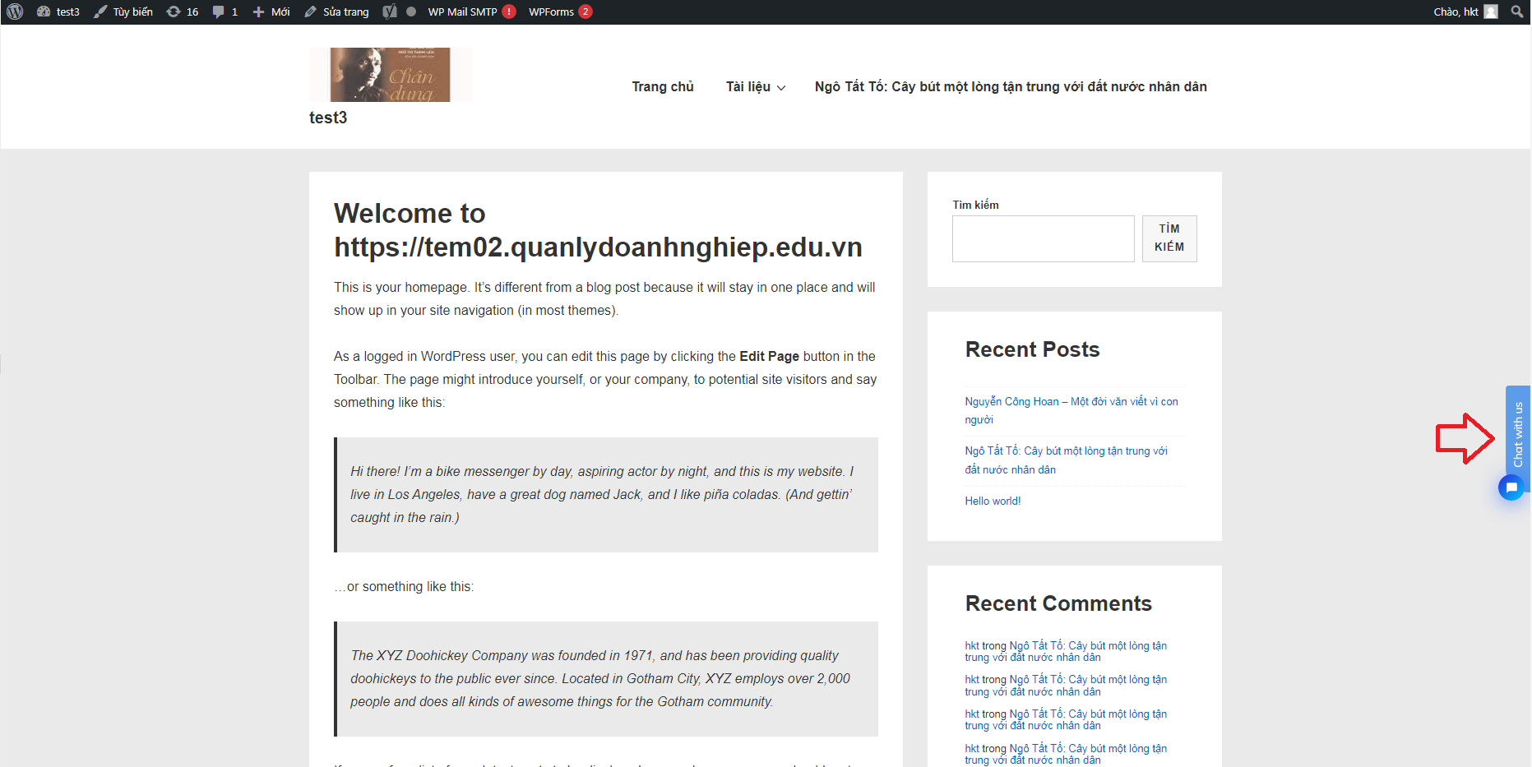The image size is (1532, 767).
Task: Open the Hello world! recent post
Action: 993,501
